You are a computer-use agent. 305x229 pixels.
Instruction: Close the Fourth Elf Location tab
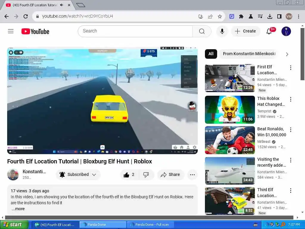click(69, 5)
